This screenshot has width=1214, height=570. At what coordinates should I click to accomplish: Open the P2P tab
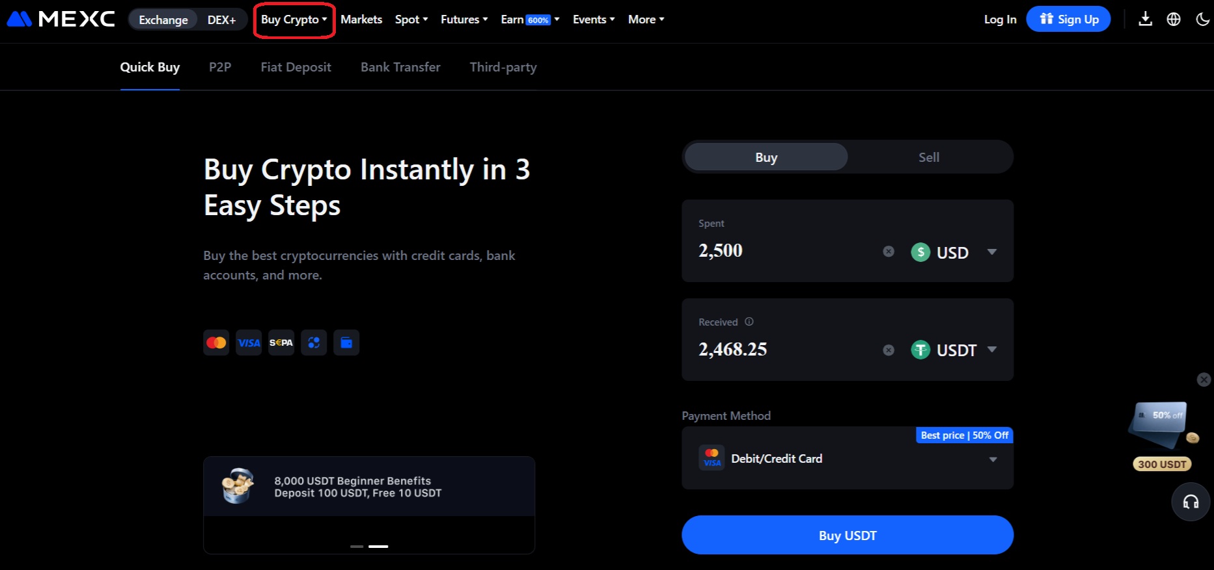[x=220, y=67]
